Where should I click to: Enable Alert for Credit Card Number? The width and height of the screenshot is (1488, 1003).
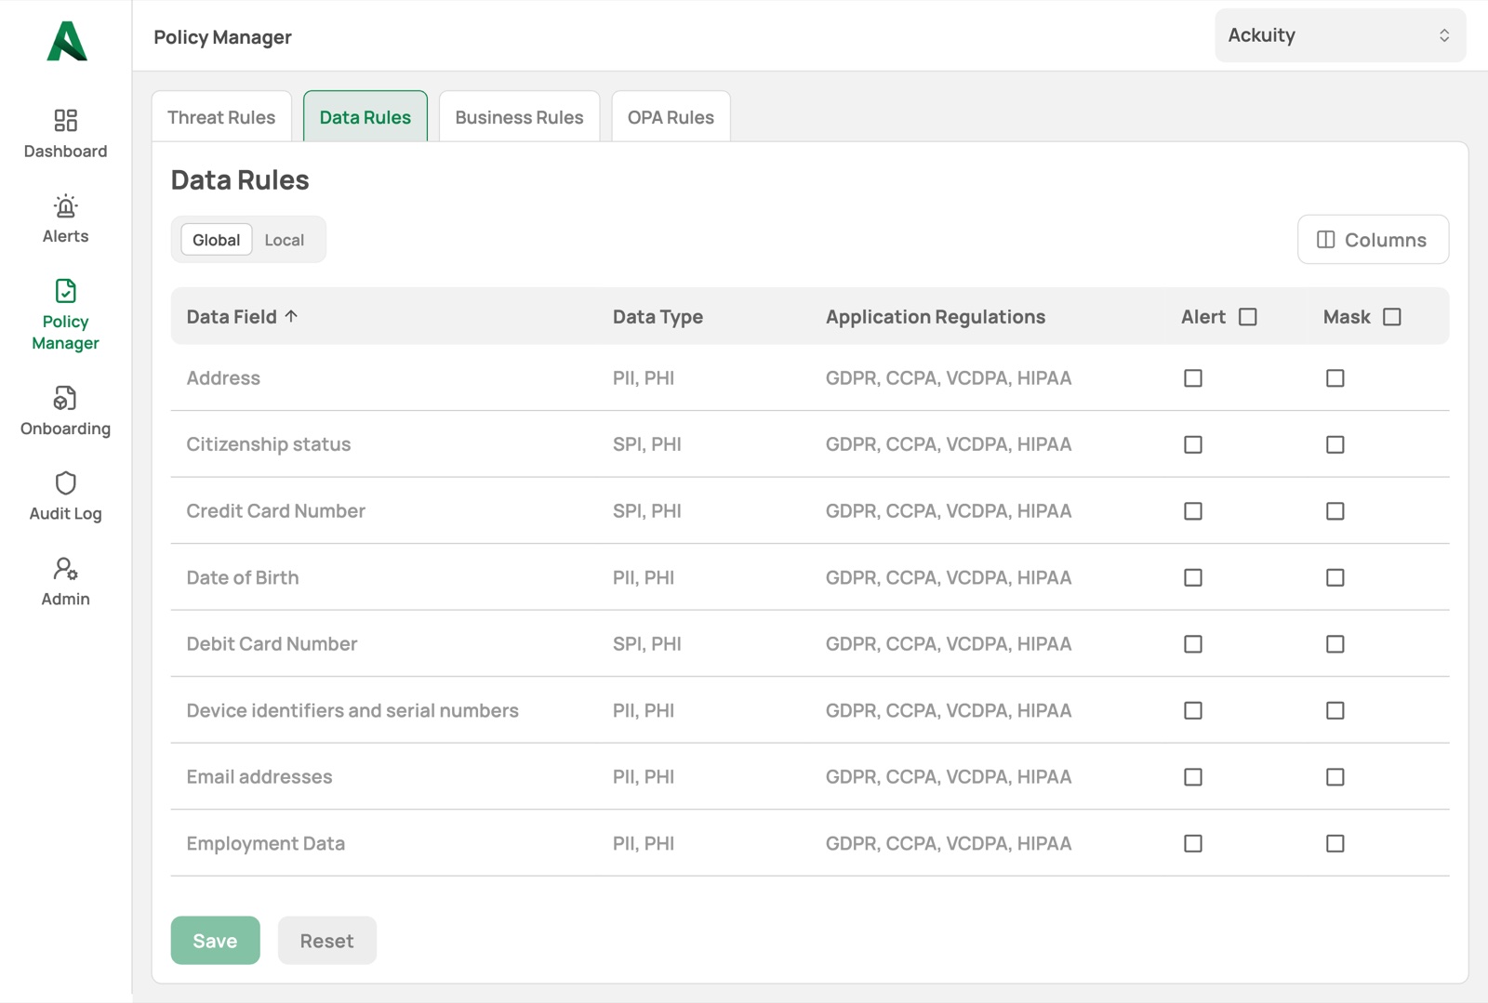(1193, 511)
